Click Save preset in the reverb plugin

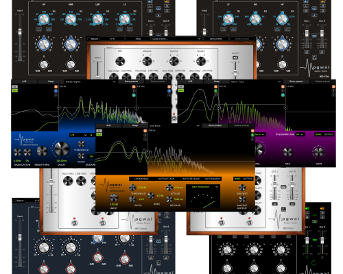point(215,39)
